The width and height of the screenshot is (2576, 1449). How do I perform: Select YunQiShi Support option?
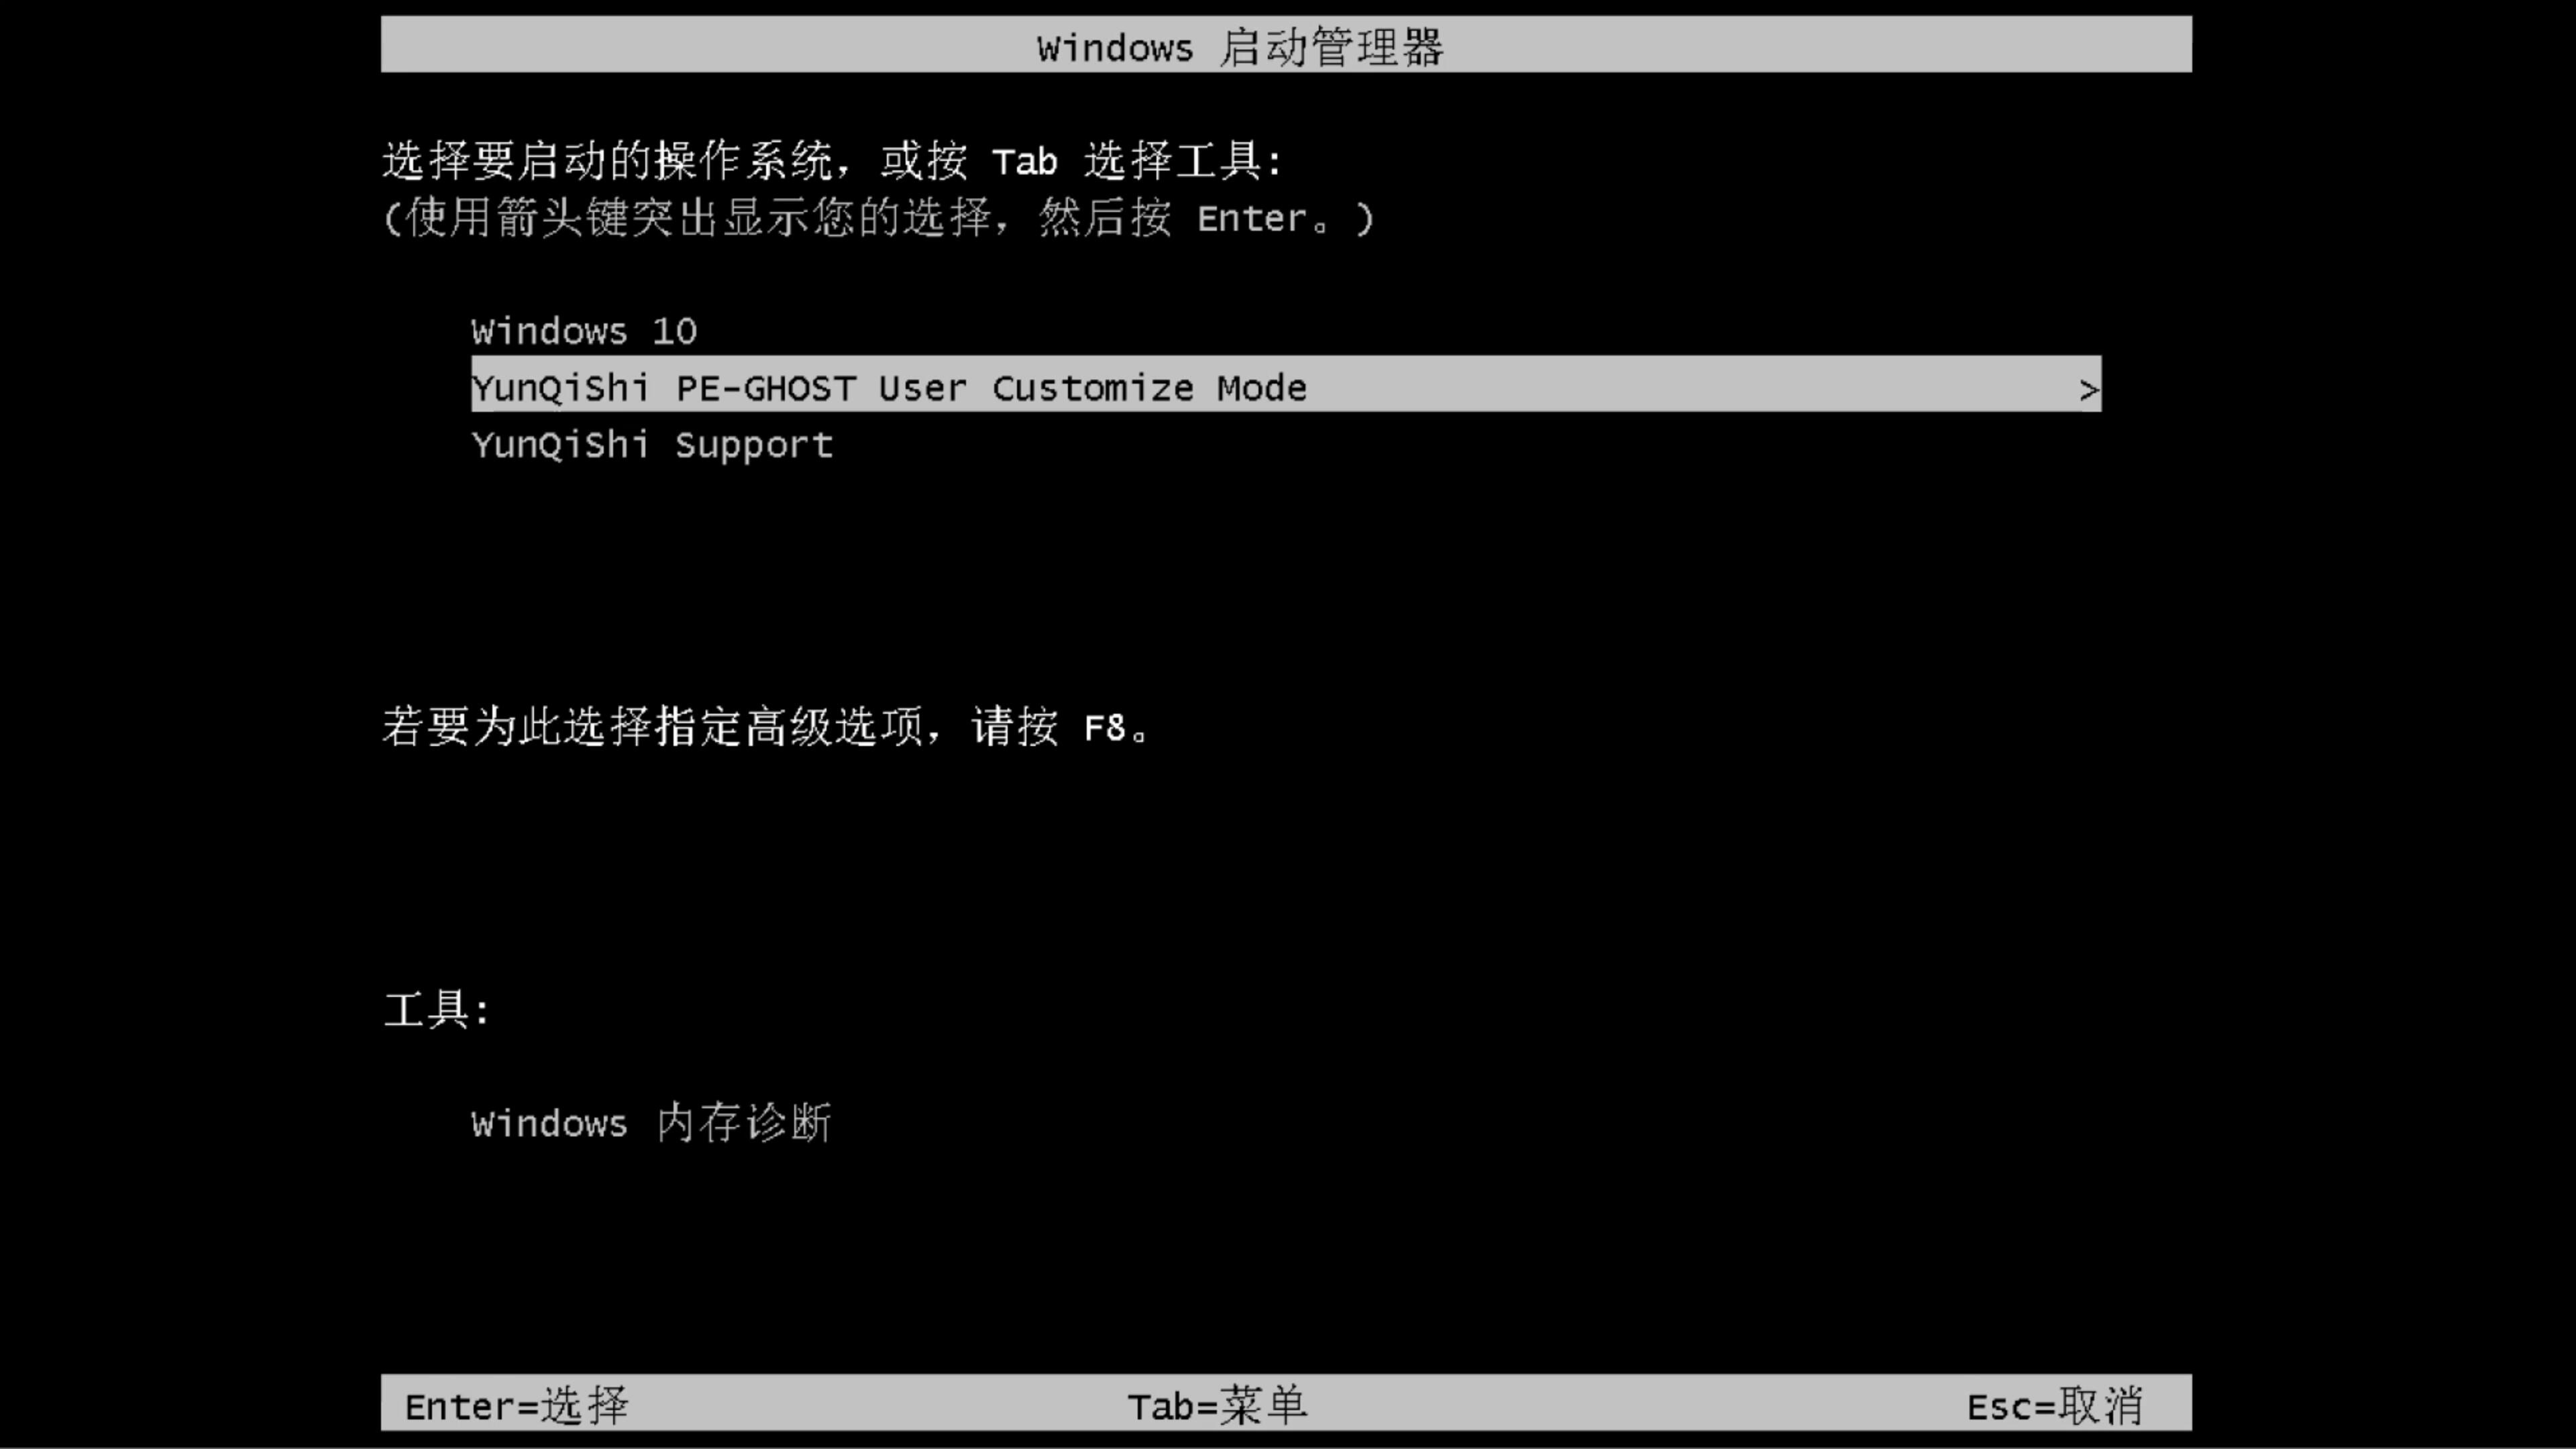coord(651,444)
